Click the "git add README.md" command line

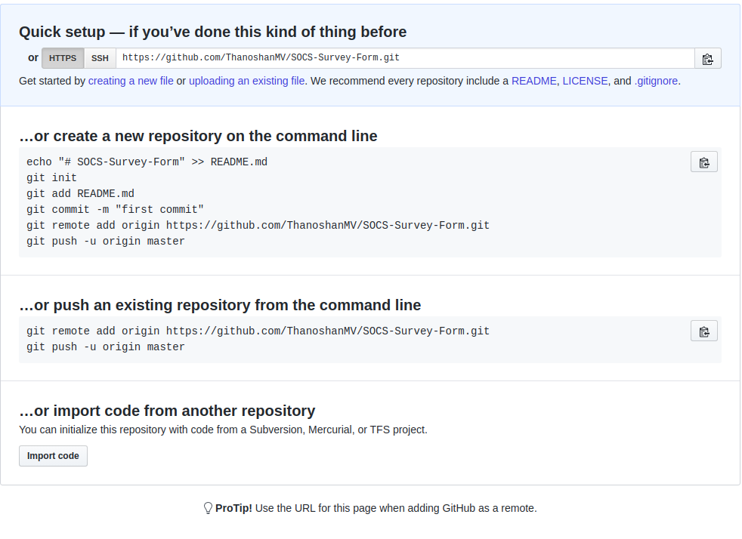(80, 194)
